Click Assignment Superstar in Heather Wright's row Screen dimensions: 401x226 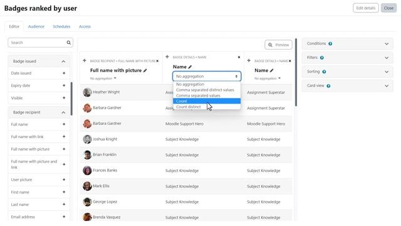266,92
